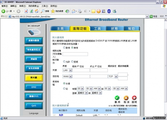This screenshot has width=167, height=120.
Task: Click the destination end IP field
Action: (99, 76)
